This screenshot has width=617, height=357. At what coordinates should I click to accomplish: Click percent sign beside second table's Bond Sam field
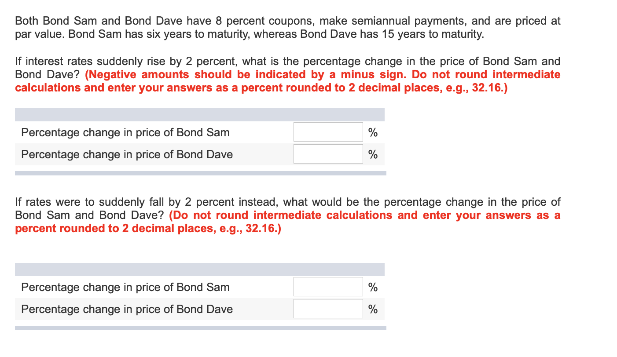(373, 287)
